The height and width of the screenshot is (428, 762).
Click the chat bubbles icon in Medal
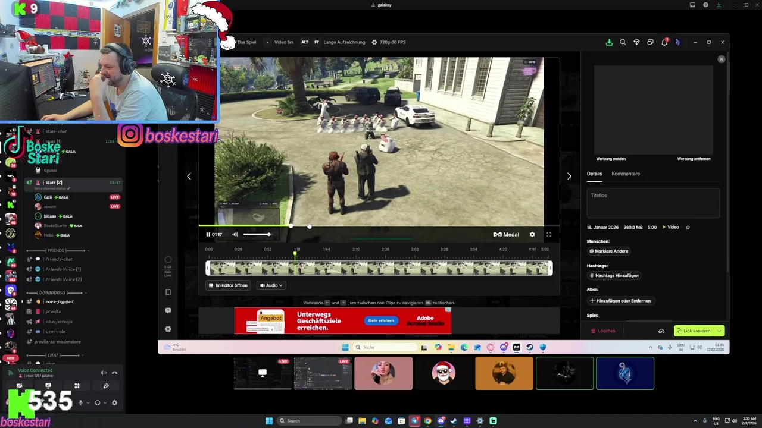click(x=650, y=42)
